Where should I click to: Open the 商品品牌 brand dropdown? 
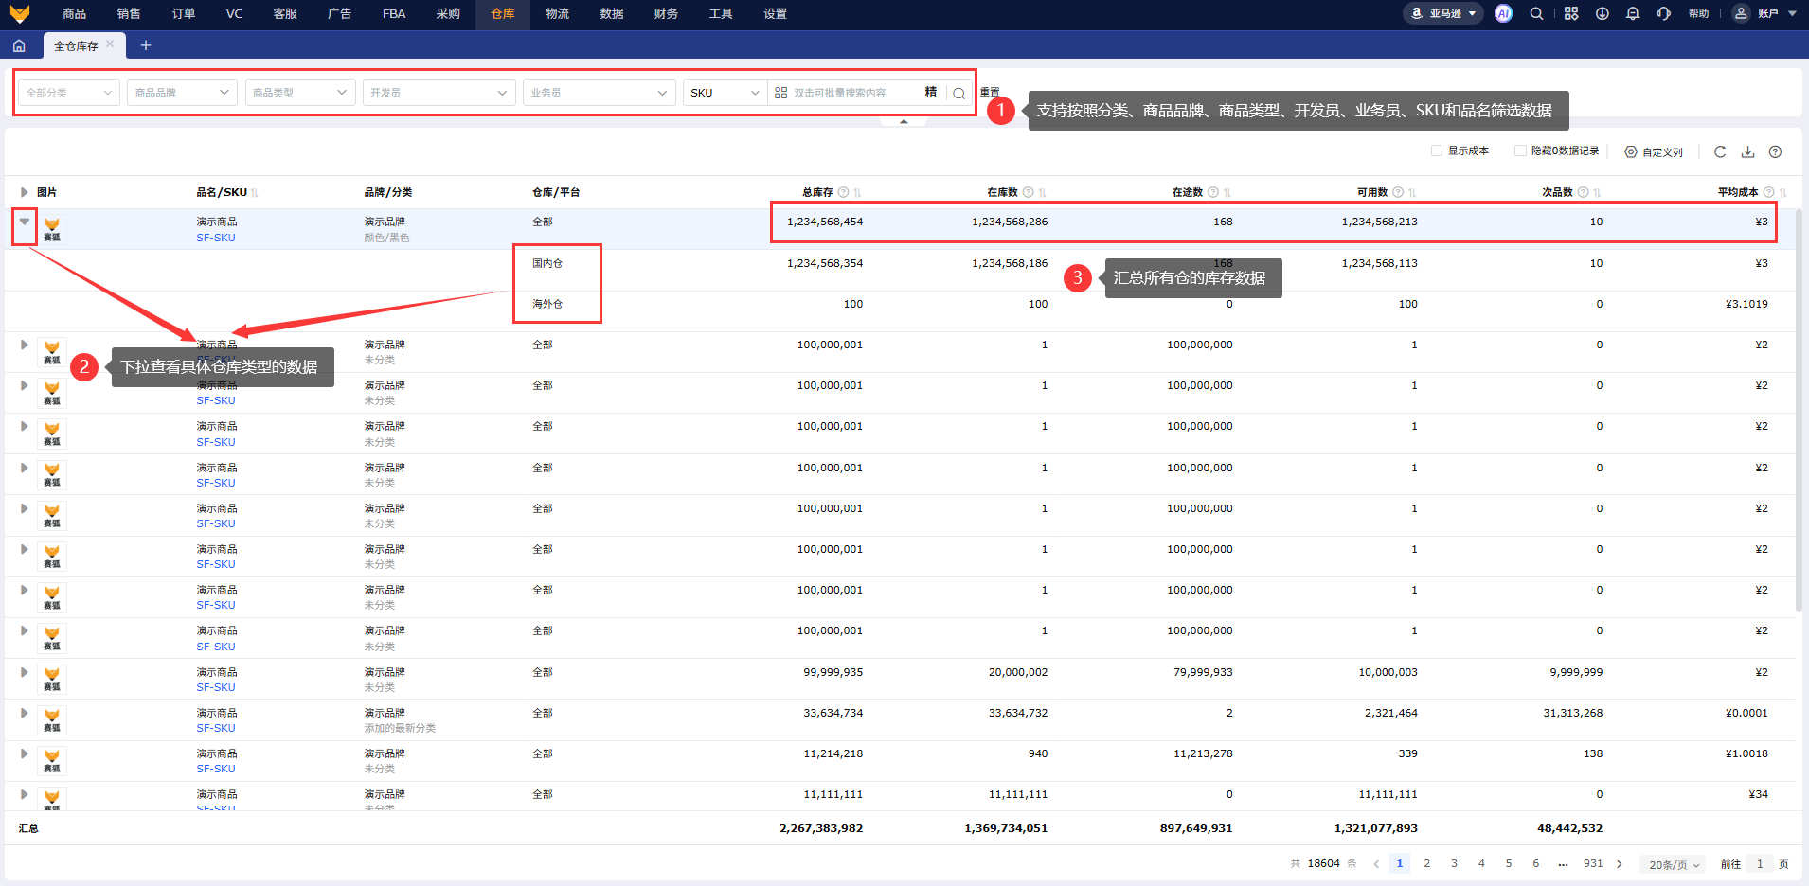pos(182,93)
